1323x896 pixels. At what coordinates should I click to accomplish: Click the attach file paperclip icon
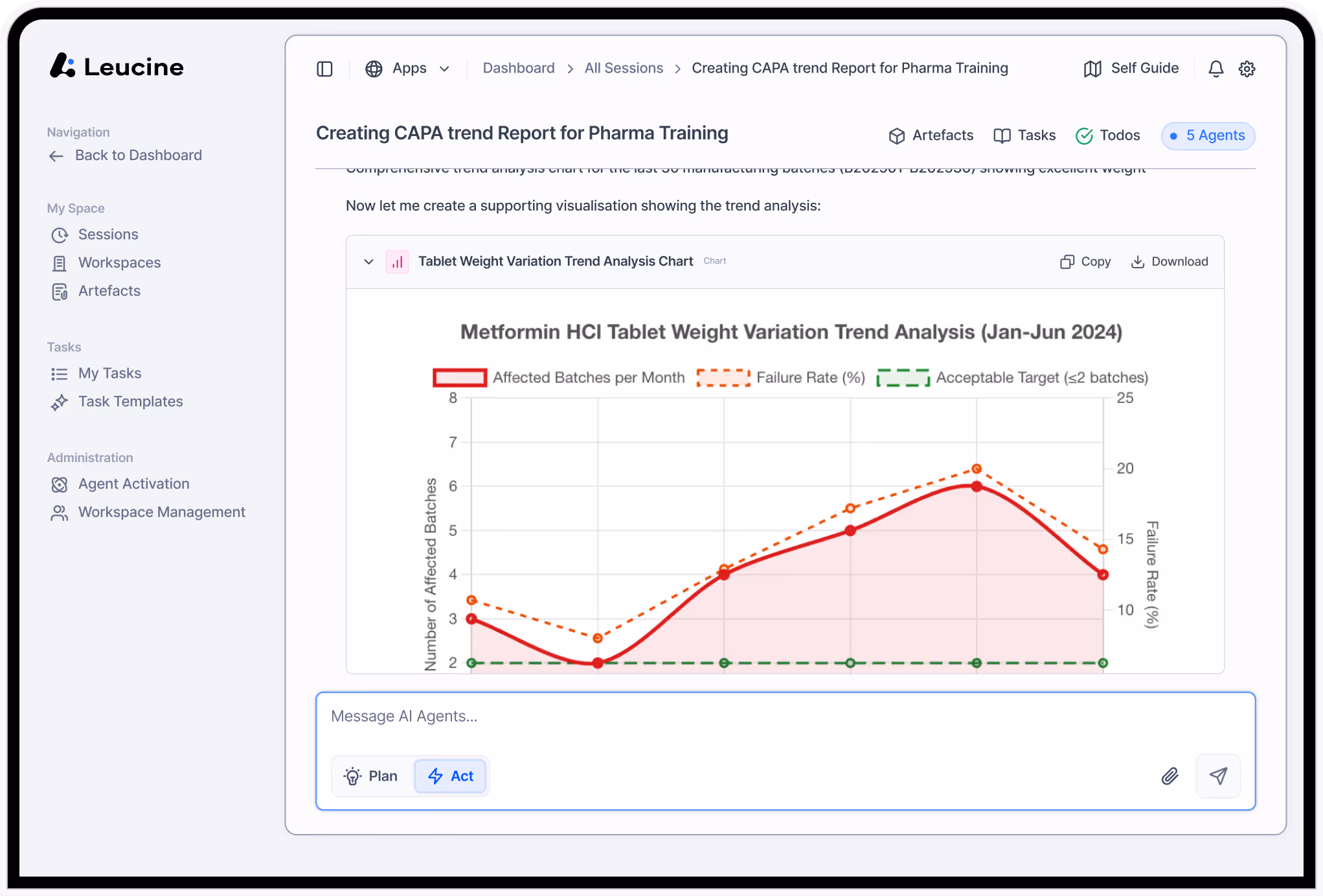point(1170,775)
